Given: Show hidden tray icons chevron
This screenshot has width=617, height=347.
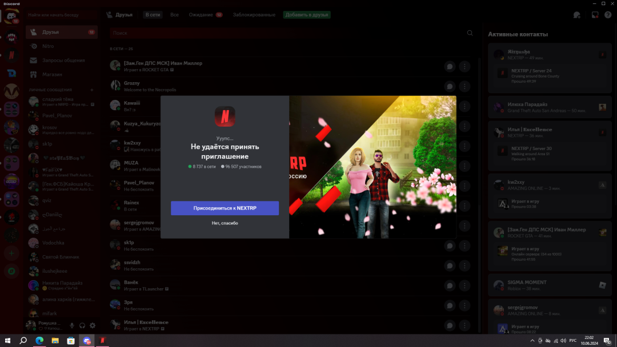Looking at the screenshot, I should pyautogui.click(x=532, y=341).
